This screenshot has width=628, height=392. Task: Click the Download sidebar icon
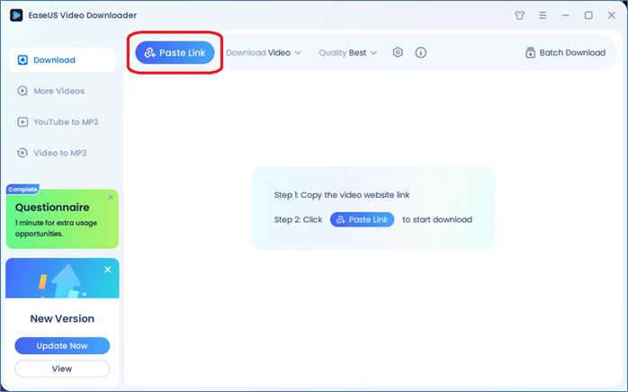(x=22, y=60)
